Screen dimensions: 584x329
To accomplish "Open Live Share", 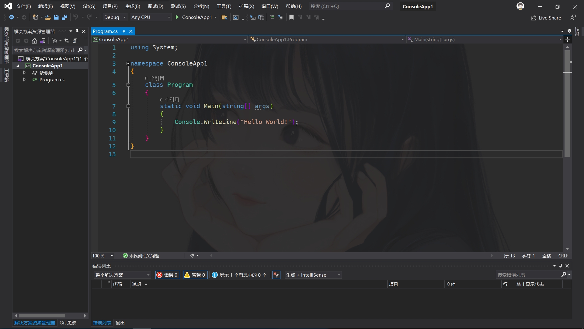I will [x=546, y=18].
